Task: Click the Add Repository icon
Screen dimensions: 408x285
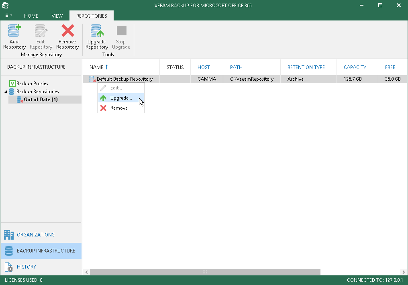Action: pyautogui.click(x=14, y=31)
